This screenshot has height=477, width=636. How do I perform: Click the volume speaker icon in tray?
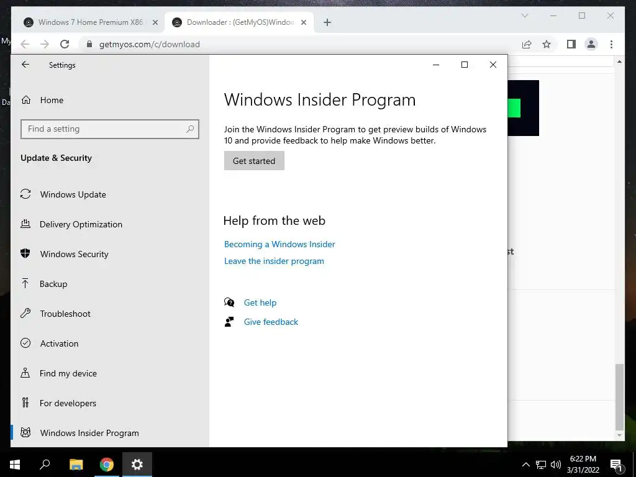(x=556, y=465)
